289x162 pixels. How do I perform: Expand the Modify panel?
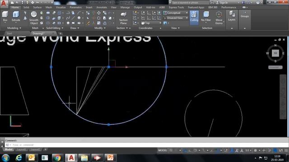click(x=100, y=28)
